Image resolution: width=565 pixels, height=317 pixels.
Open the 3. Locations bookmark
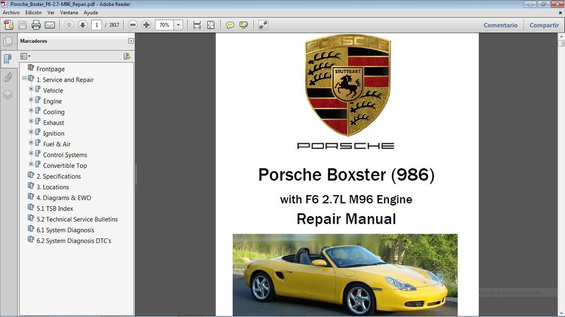pos(53,187)
